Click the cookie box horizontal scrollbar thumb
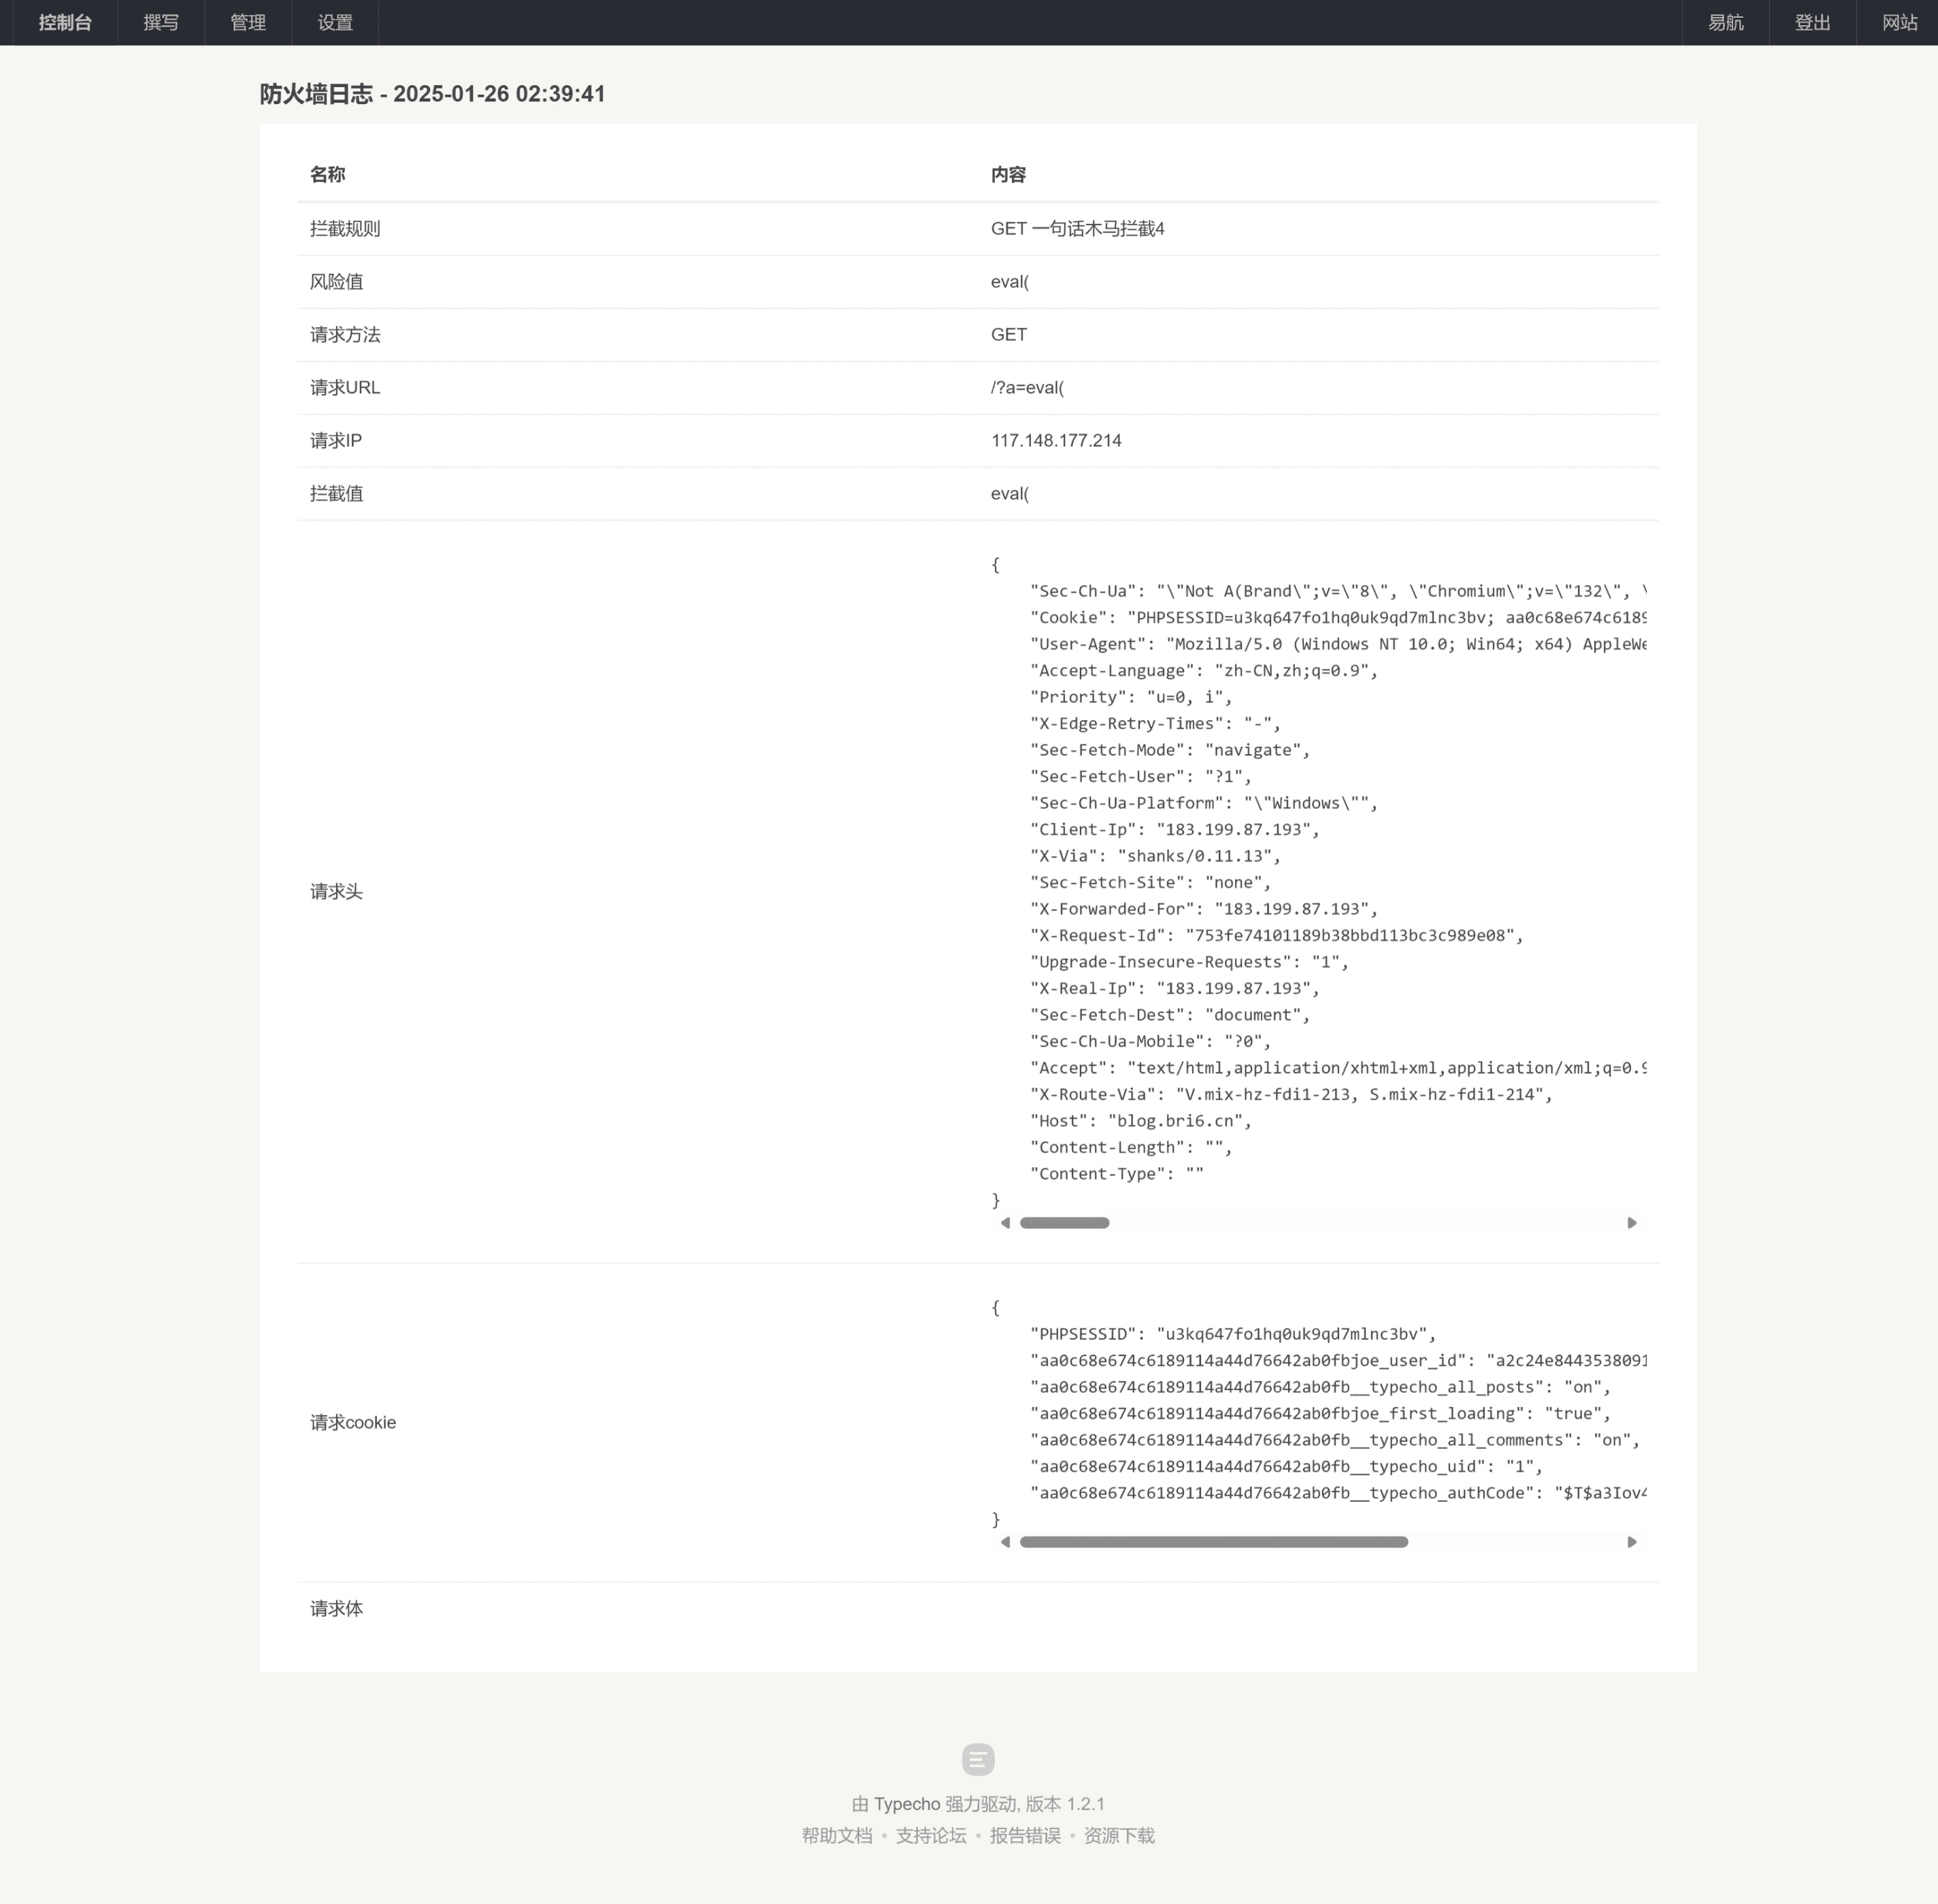 1214,1542
